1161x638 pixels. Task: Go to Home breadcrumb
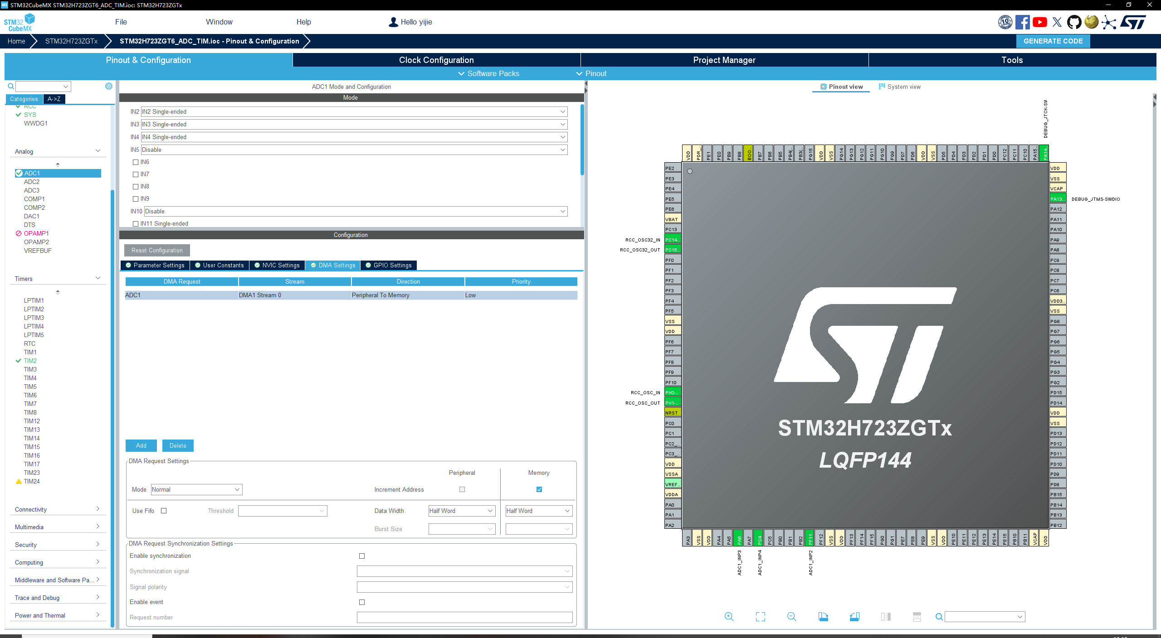pos(16,41)
